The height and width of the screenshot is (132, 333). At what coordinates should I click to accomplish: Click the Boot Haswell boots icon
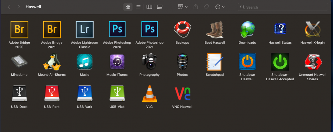click(215, 29)
